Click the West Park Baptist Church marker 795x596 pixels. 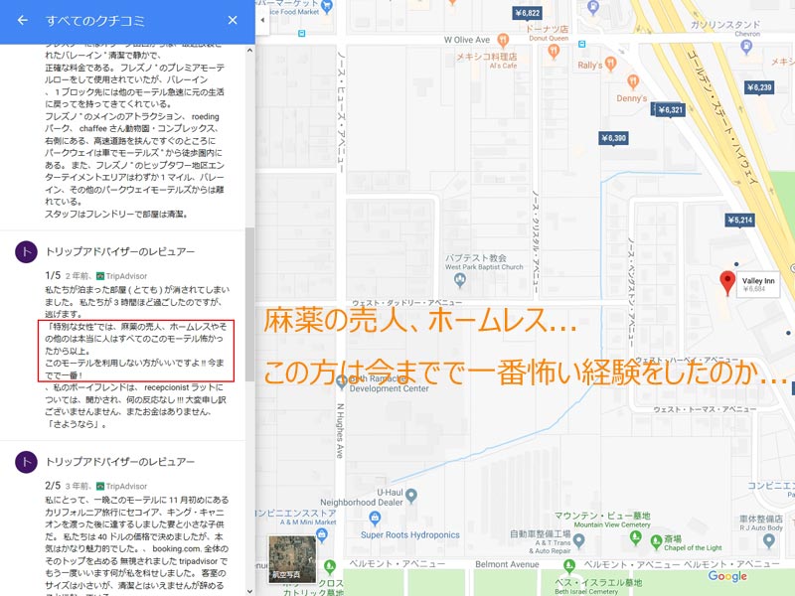coord(460,279)
